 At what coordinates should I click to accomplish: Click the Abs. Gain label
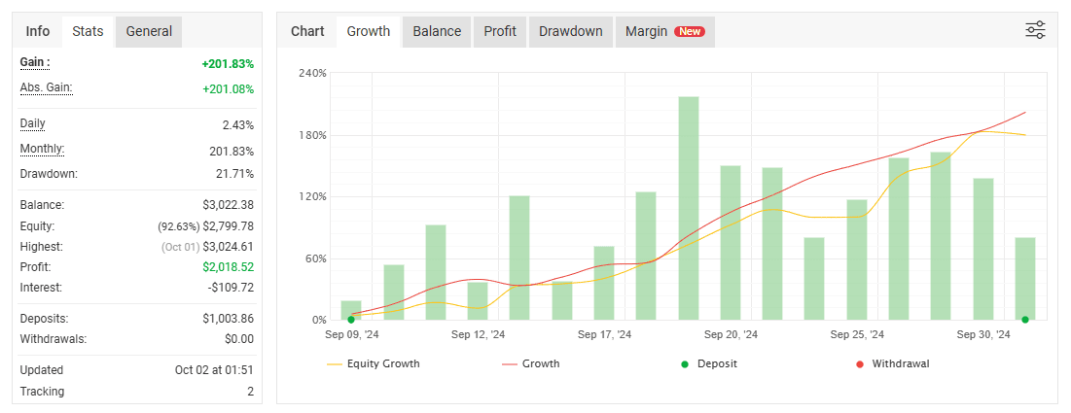pos(47,88)
